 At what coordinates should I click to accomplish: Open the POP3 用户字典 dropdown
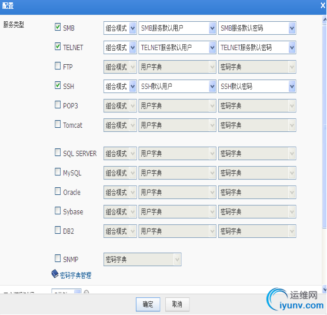(177, 105)
